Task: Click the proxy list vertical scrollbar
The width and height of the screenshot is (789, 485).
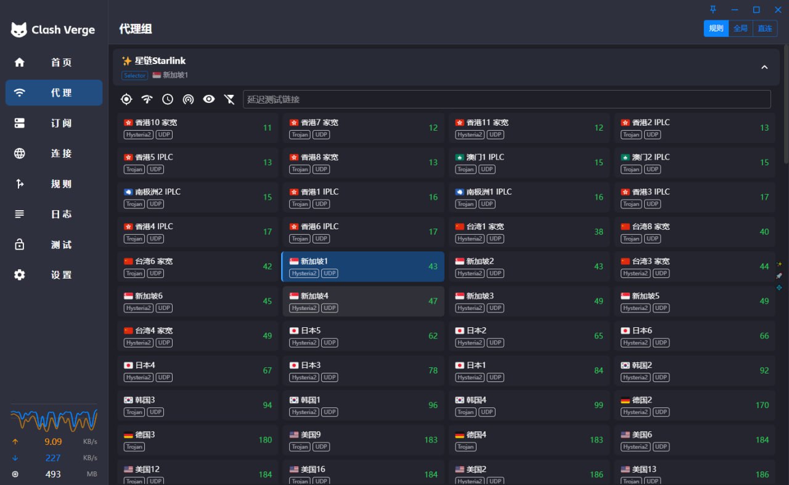Action: (785, 123)
